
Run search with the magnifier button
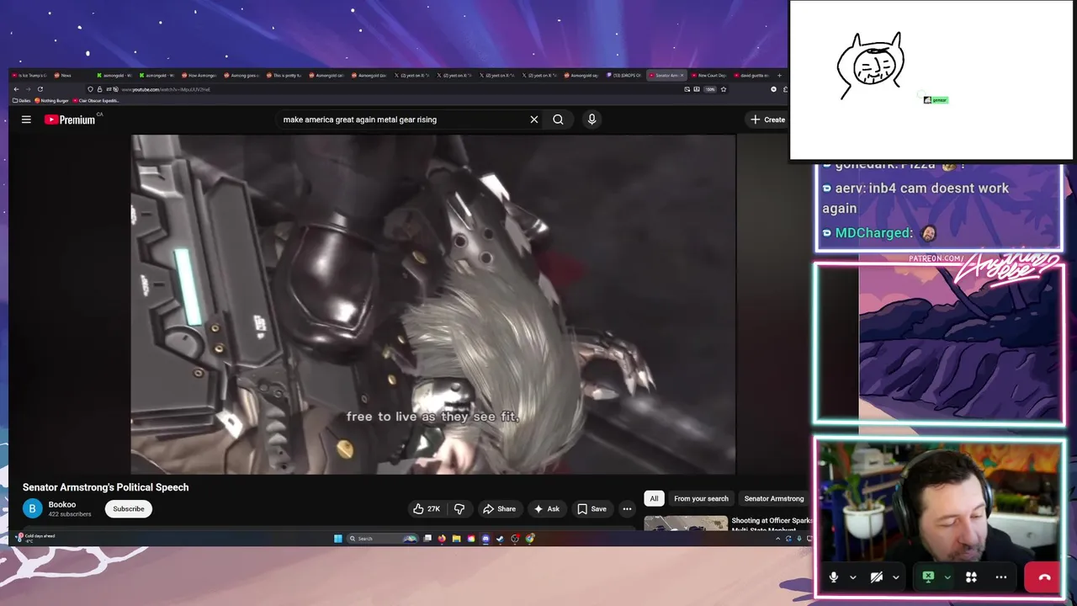(x=558, y=120)
